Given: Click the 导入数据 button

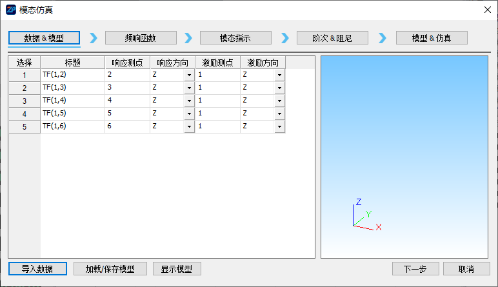Looking at the screenshot, I should coord(37,268).
